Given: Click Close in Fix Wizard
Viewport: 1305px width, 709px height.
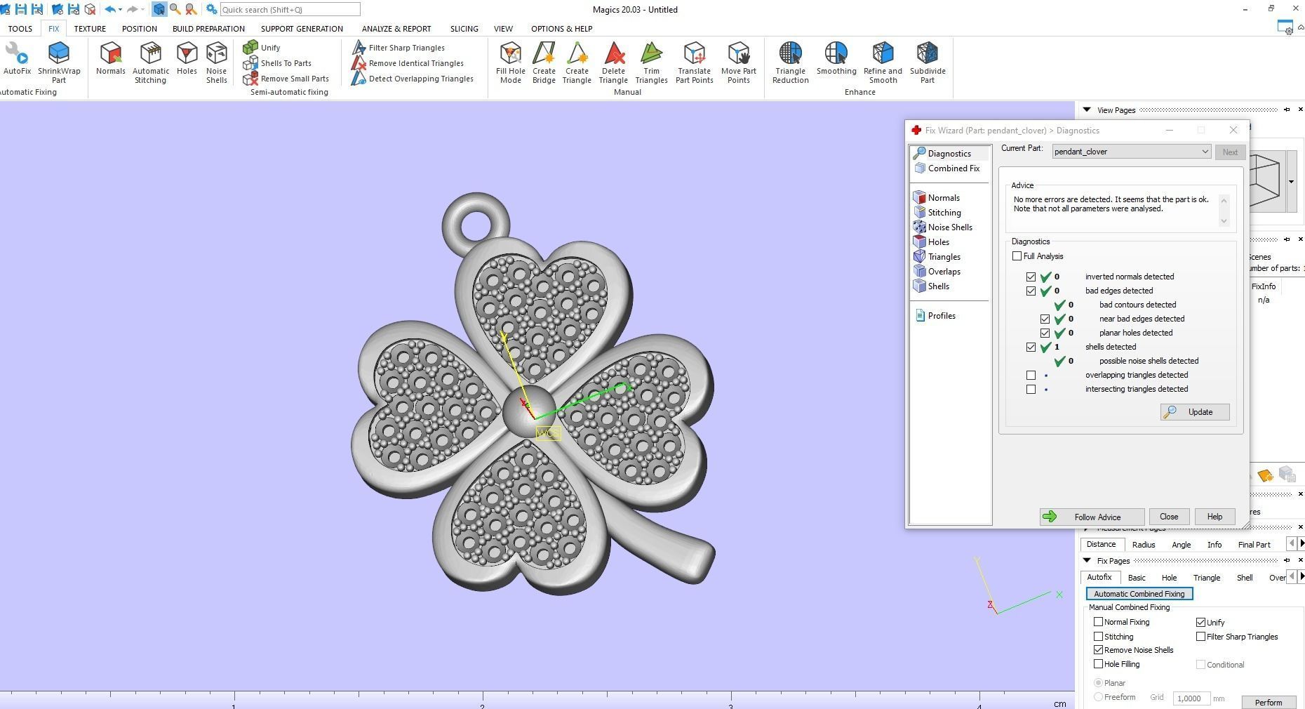Looking at the screenshot, I should pos(1169,517).
